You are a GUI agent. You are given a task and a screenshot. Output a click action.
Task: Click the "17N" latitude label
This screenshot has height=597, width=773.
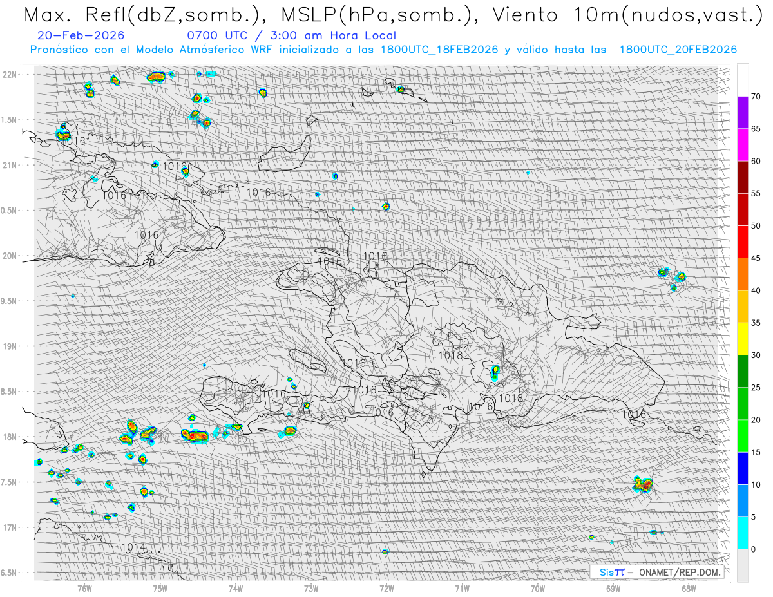11,527
